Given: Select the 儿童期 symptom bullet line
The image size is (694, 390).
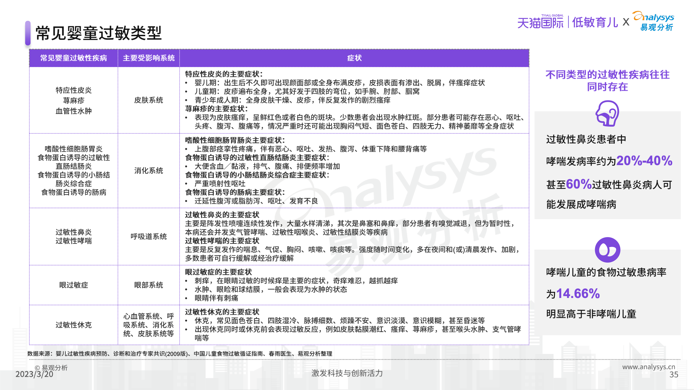Looking at the screenshot, I should point(302,91).
